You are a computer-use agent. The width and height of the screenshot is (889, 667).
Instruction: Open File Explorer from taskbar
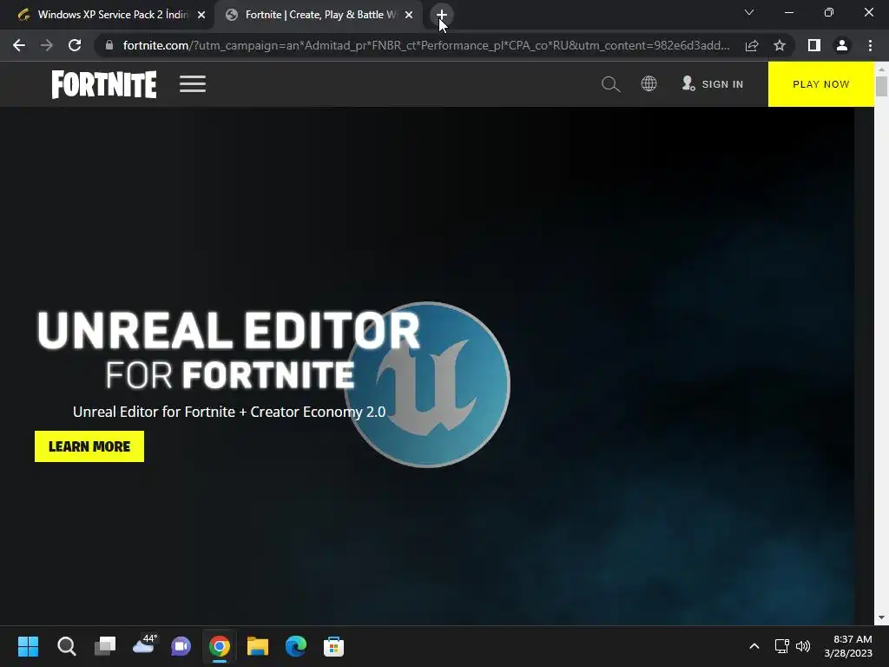[x=257, y=646]
